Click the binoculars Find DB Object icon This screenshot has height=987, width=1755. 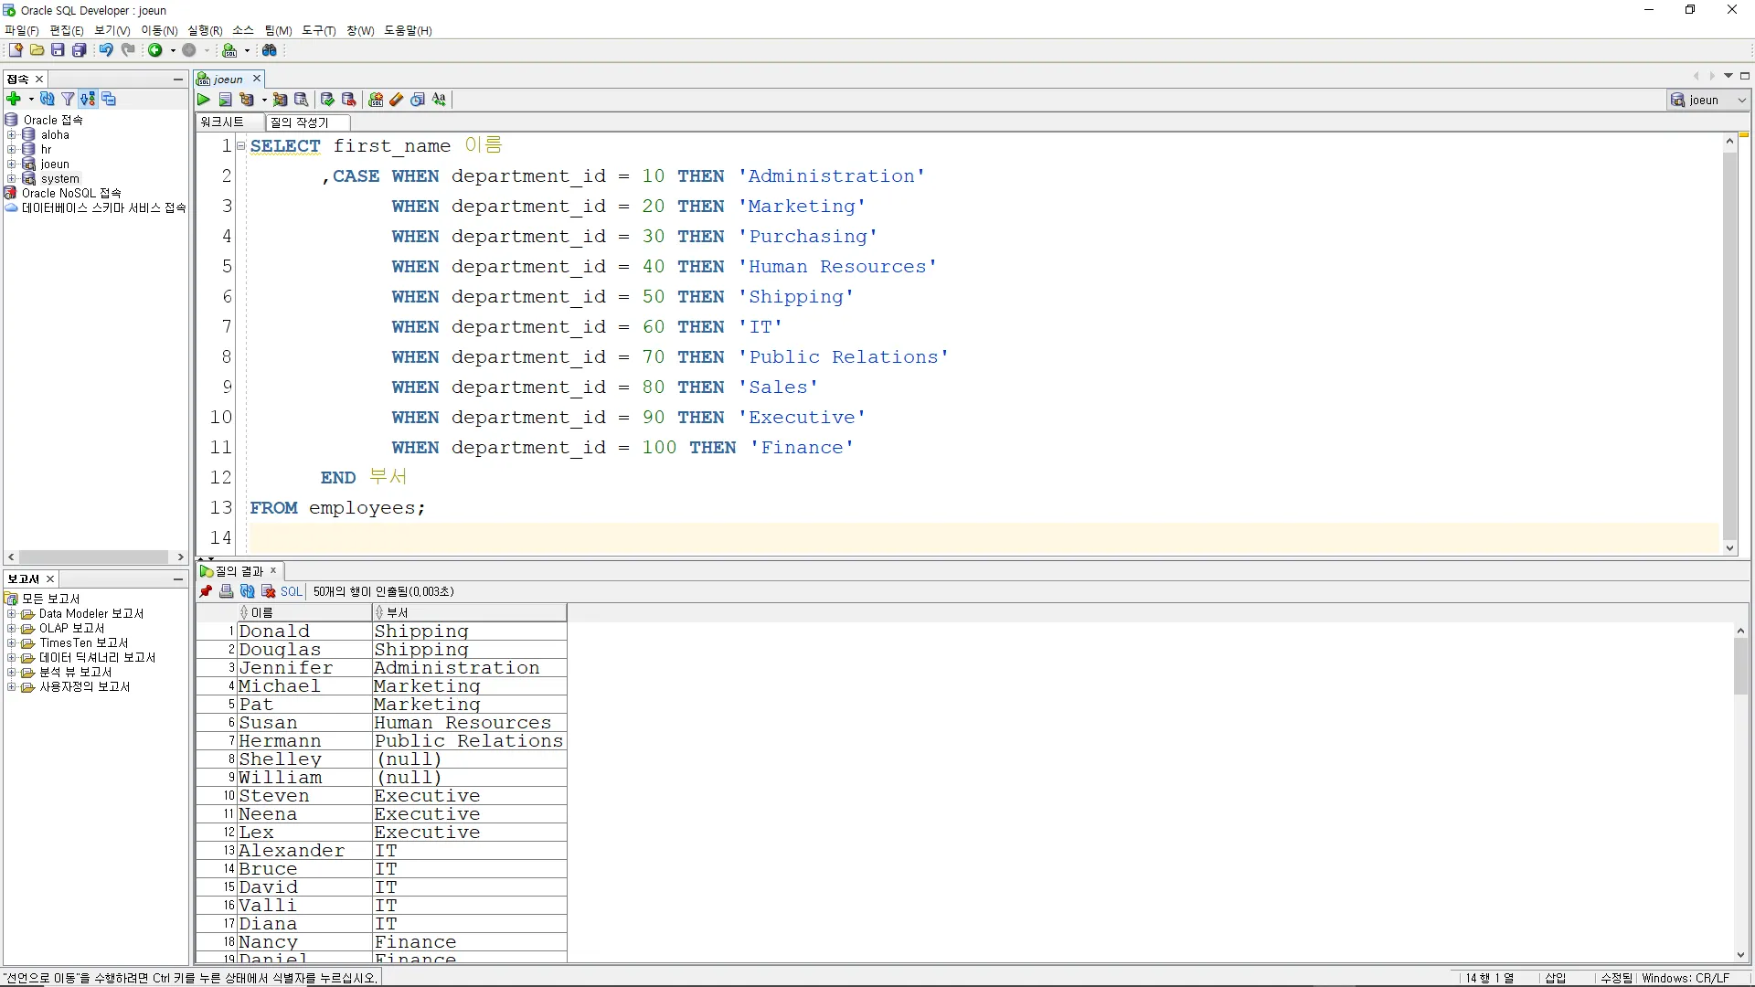click(270, 50)
